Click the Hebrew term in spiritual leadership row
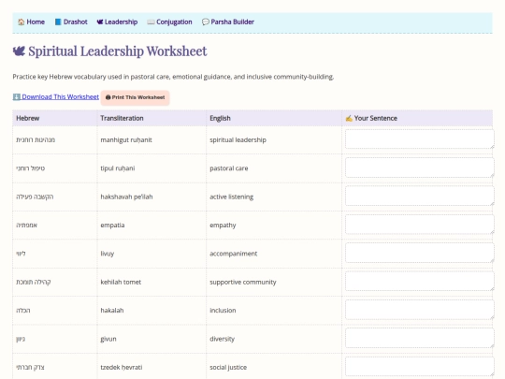505x379 pixels. tap(36, 140)
